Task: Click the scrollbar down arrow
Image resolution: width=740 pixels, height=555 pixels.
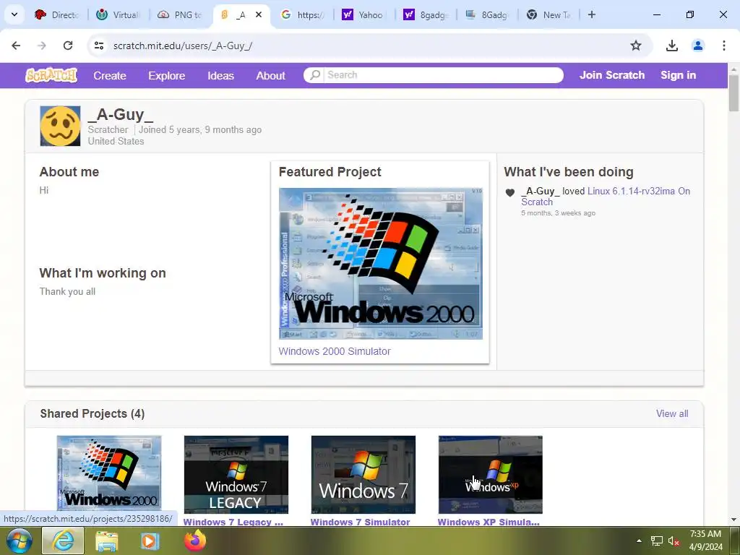Action: click(x=733, y=520)
